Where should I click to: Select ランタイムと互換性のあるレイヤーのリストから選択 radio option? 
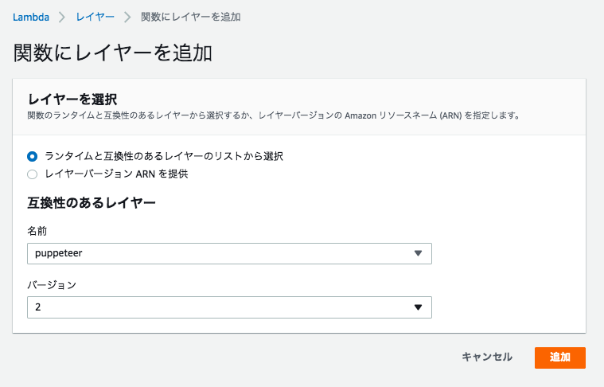33,156
